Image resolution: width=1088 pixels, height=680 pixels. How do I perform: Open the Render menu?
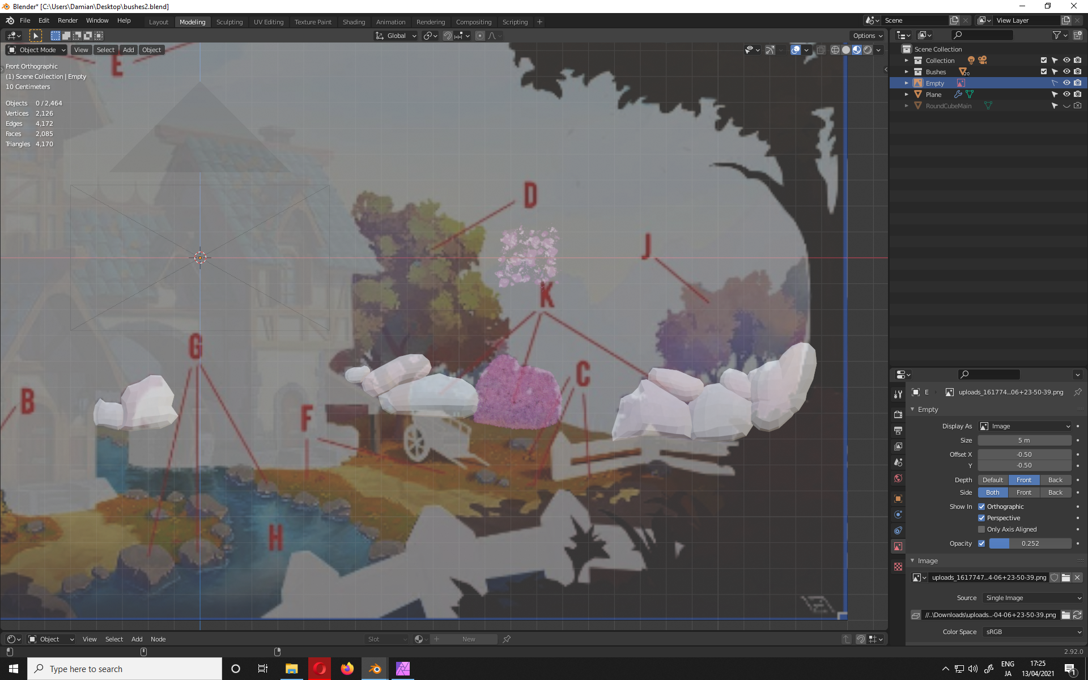[67, 20]
